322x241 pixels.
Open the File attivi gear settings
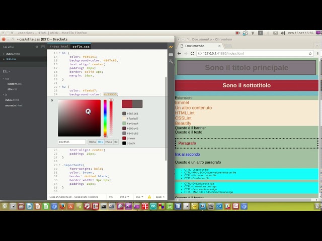tap(37, 47)
